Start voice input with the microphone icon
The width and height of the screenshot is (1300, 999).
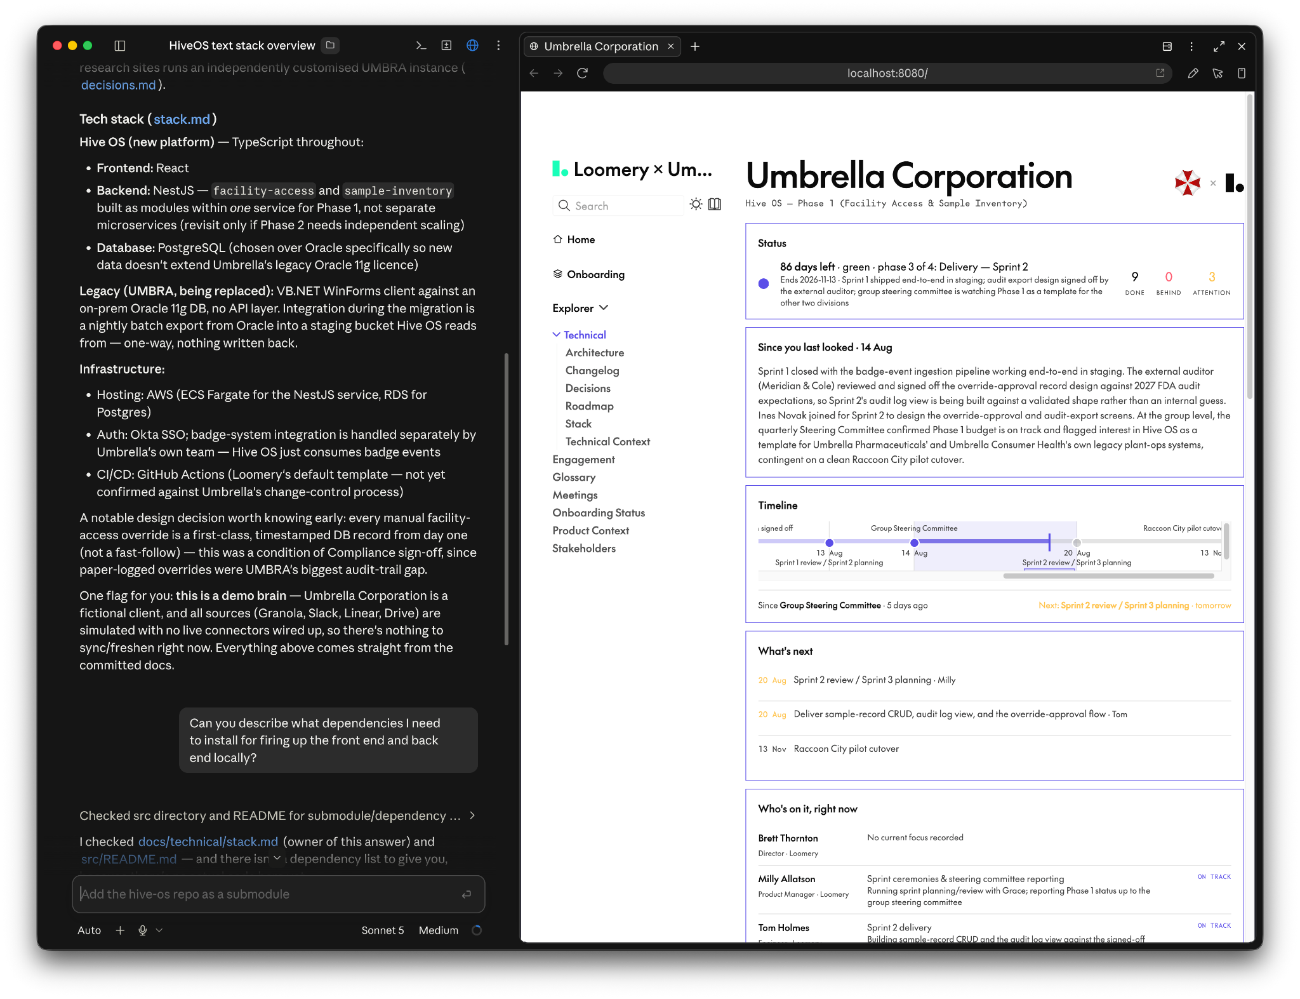pos(143,930)
